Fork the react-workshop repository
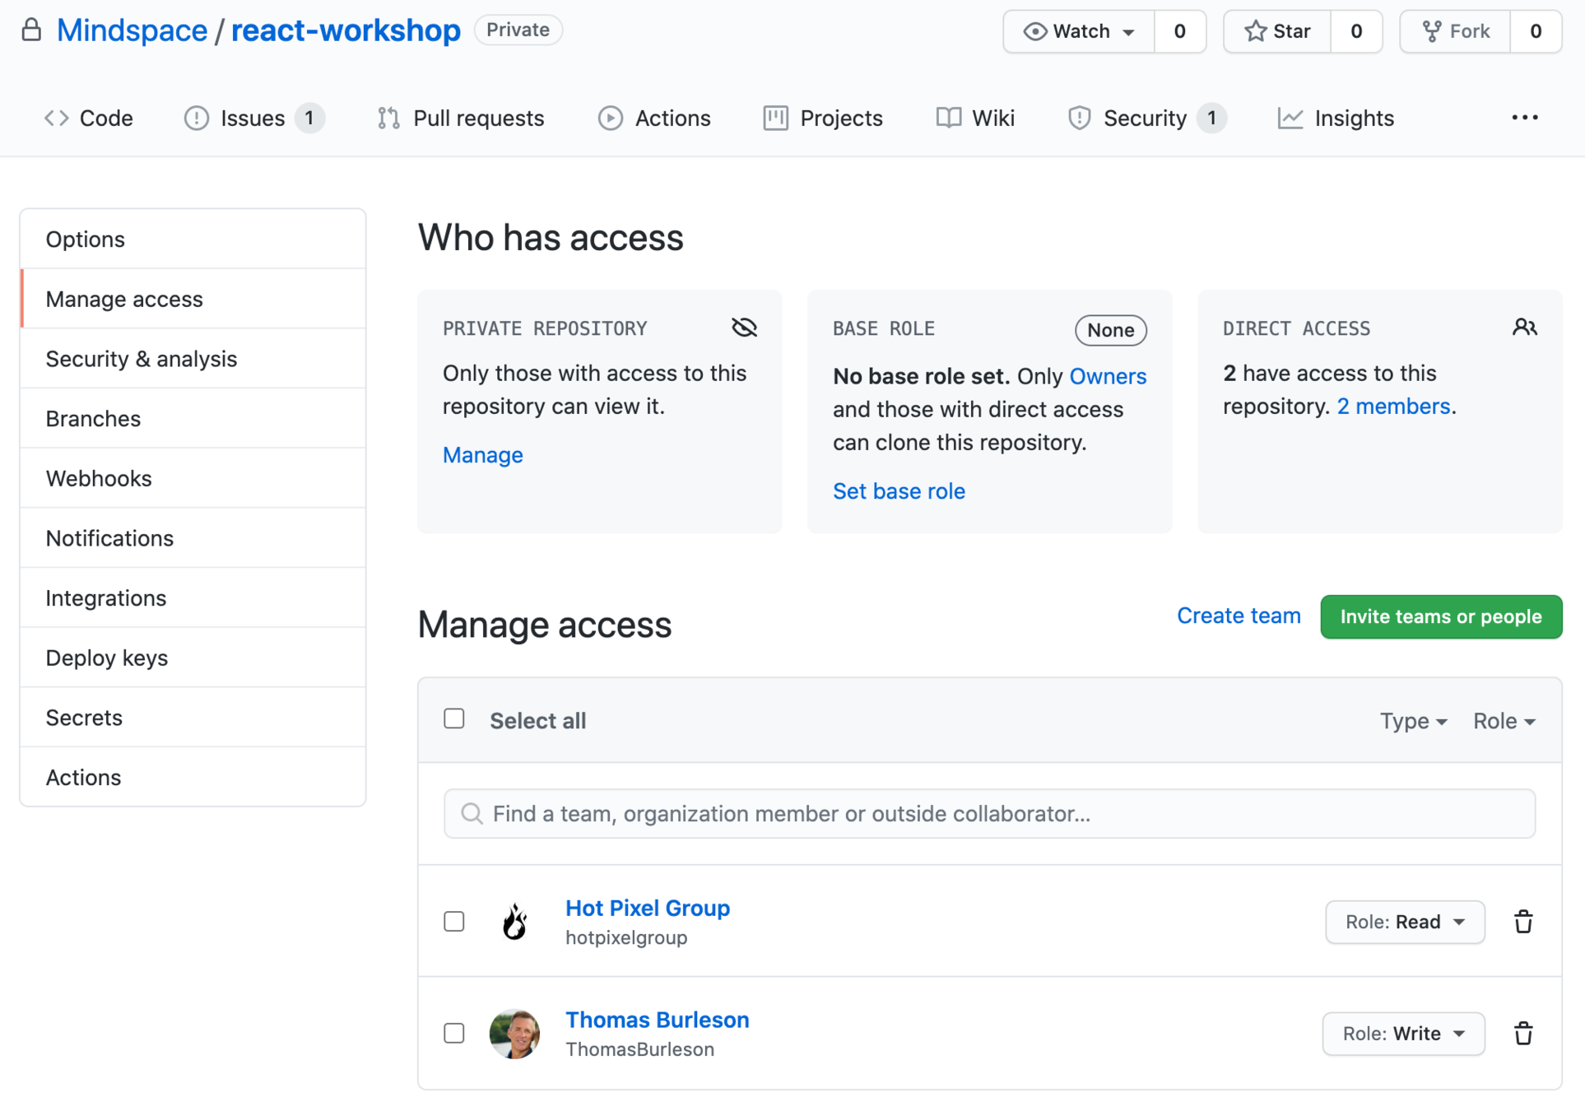The height and width of the screenshot is (1111, 1585). (x=1456, y=31)
